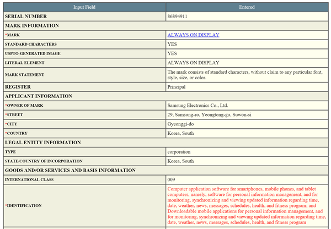This screenshot has height=229, width=331.
Task: Click the STANDARD CHARACTERS field label
Action: pyautogui.click(x=31, y=44)
